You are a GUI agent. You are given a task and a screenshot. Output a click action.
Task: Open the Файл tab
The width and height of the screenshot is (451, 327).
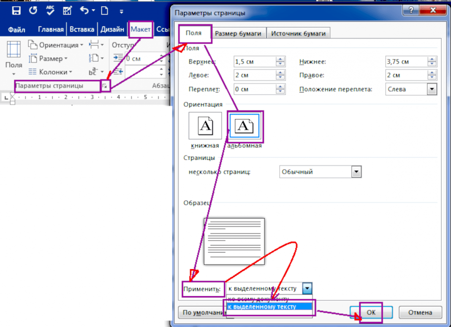(x=16, y=29)
